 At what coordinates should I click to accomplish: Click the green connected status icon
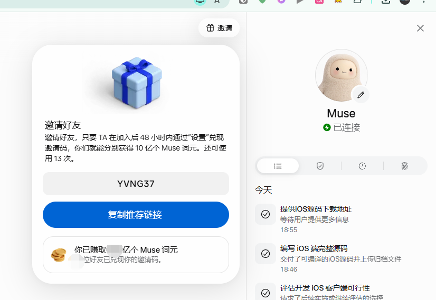tap(327, 127)
